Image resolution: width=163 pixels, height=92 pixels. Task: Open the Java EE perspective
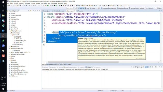click(x=81, y=8)
